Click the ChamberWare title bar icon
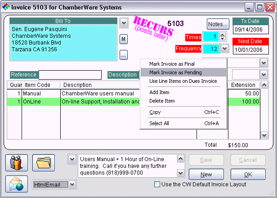Image resolution: width=277 pixels, height=198 pixels. pos(5,7)
